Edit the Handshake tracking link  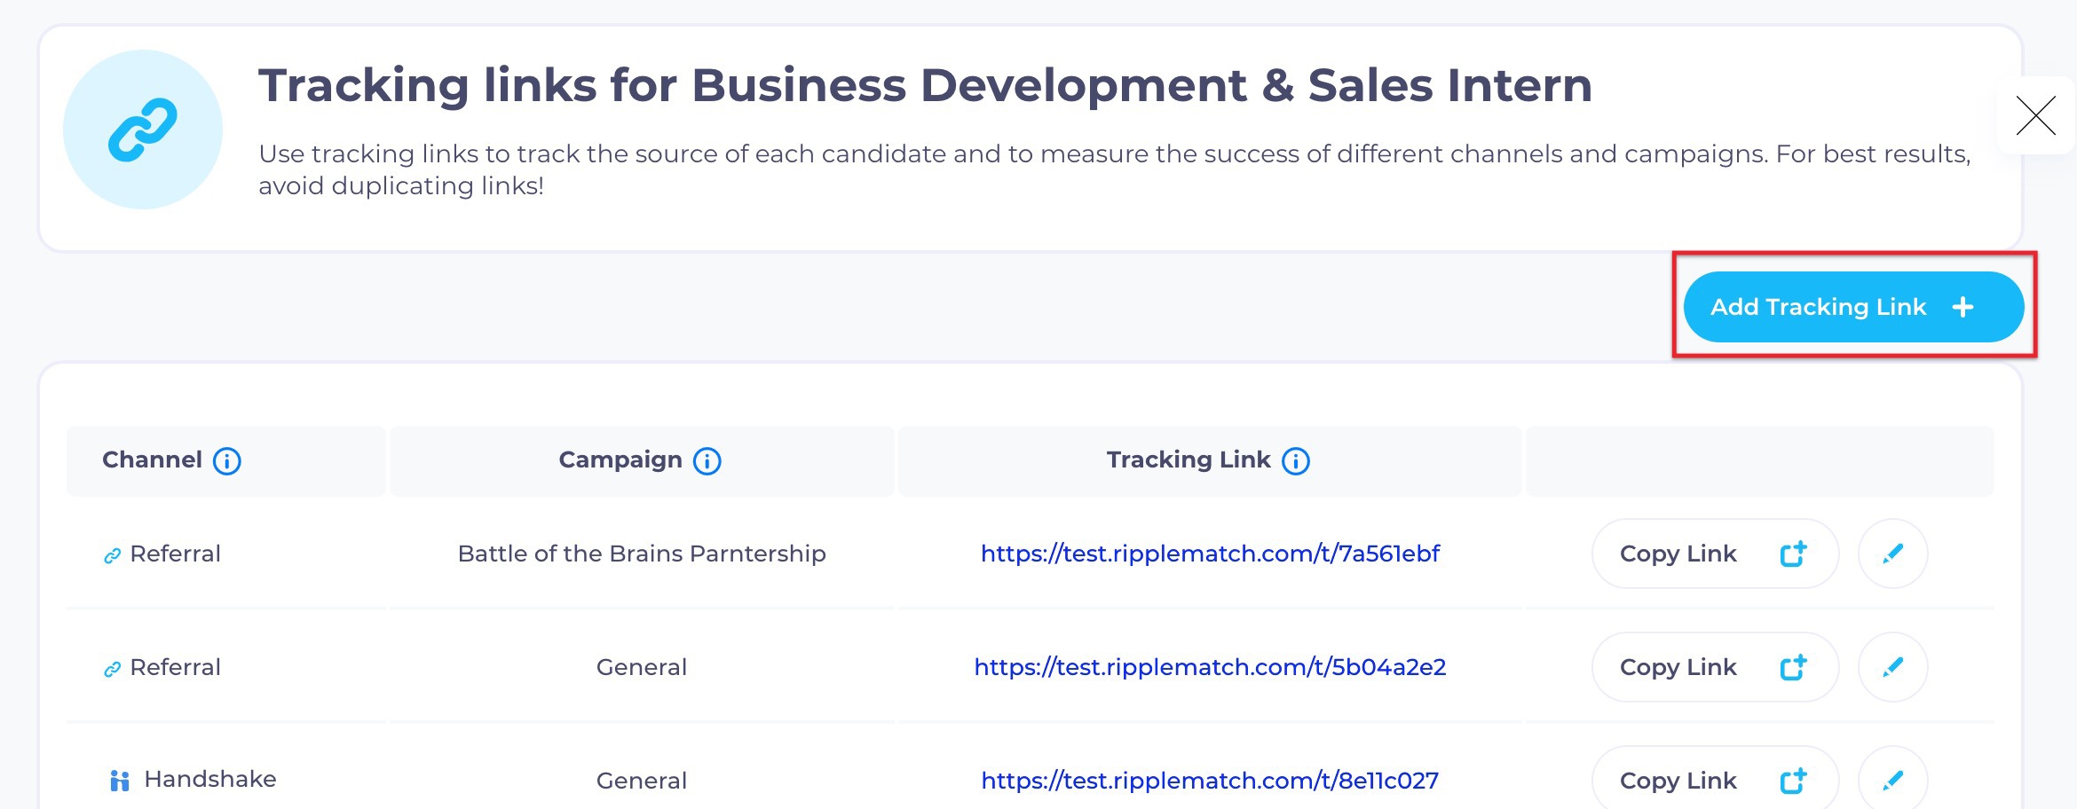click(x=1892, y=780)
